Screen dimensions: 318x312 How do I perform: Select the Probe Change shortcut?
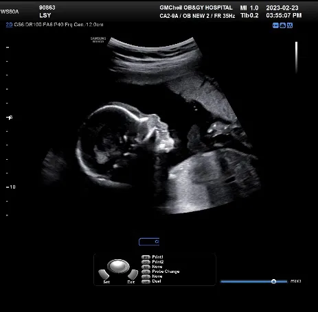(166, 272)
